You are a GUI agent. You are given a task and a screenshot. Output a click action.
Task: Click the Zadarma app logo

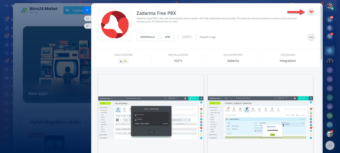point(115,25)
